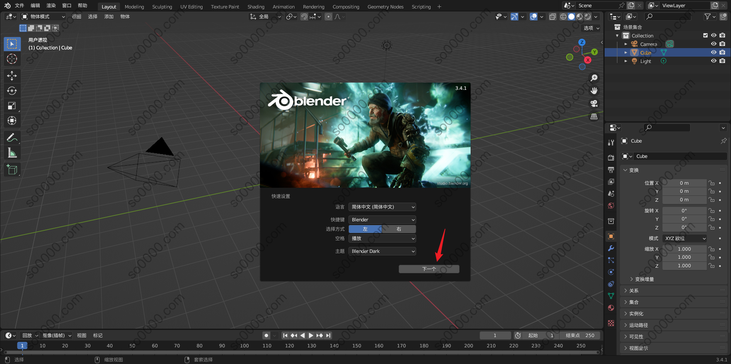Open the Tool properties tab

(611, 143)
